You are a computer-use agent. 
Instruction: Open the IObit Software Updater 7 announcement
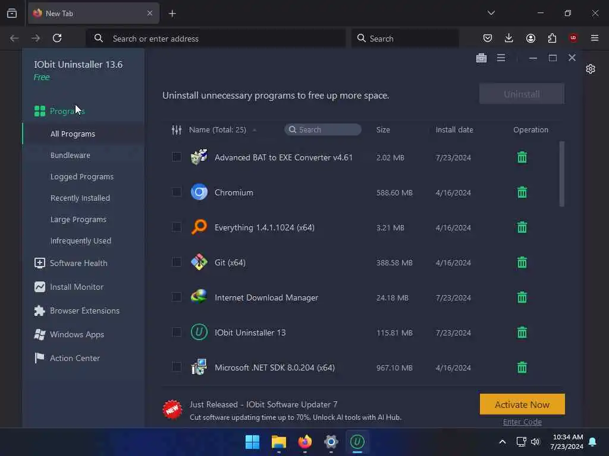(x=263, y=404)
